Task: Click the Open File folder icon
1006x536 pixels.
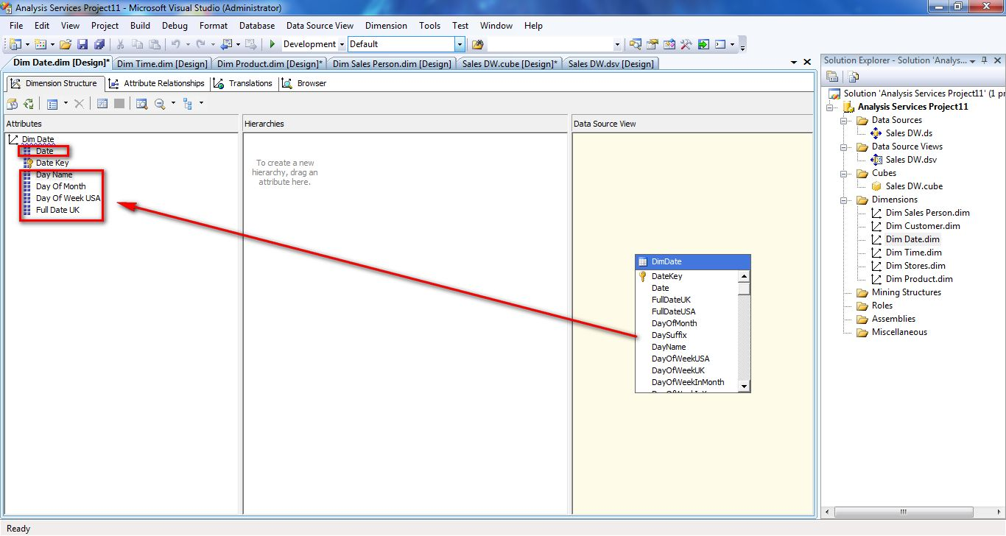Action: (66, 45)
